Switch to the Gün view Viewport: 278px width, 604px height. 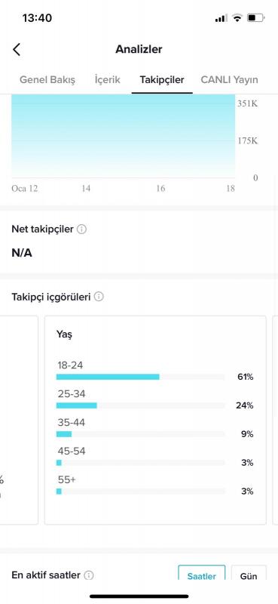coord(249,575)
